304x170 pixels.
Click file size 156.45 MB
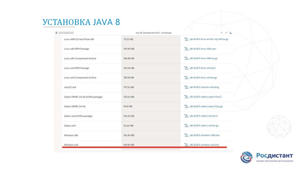point(129,135)
